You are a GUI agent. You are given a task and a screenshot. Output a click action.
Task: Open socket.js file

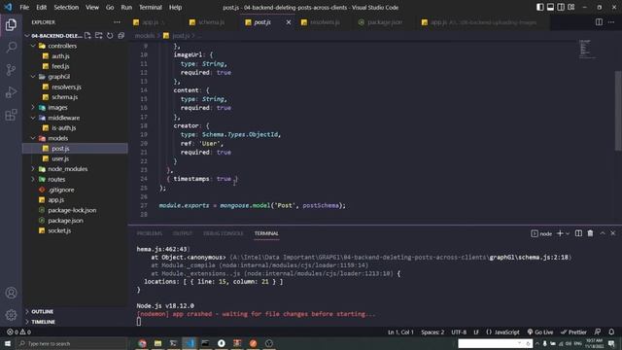tap(59, 230)
